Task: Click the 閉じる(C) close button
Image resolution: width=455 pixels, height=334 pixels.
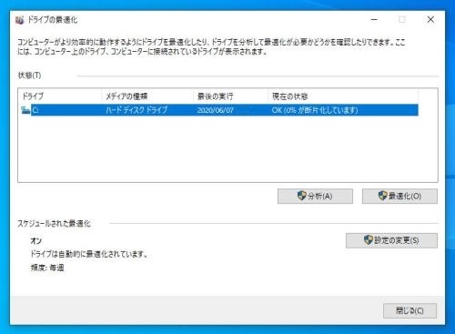Action: [409, 310]
